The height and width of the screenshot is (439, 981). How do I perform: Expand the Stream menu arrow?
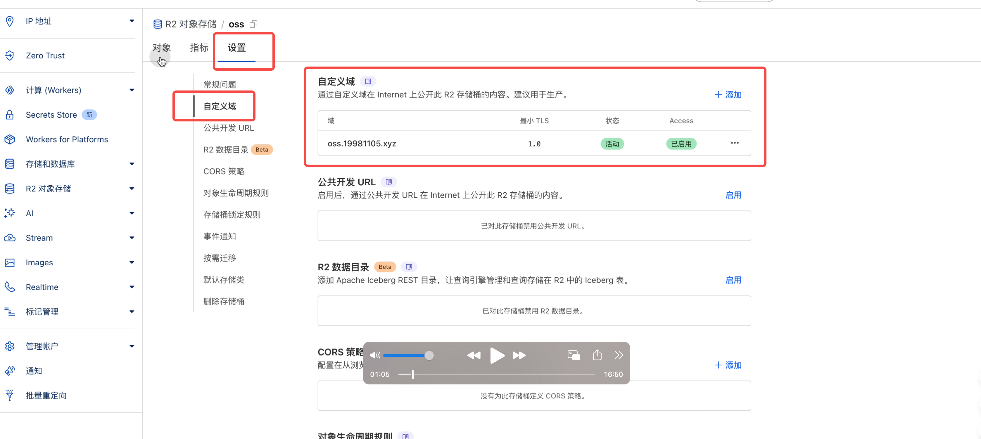[132, 238]
